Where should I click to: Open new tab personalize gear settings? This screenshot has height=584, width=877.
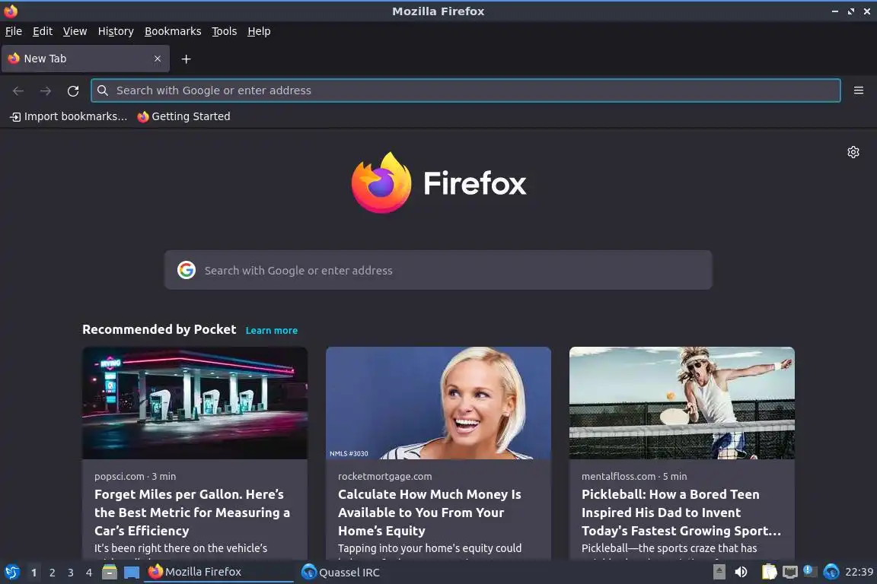[853, 152]
